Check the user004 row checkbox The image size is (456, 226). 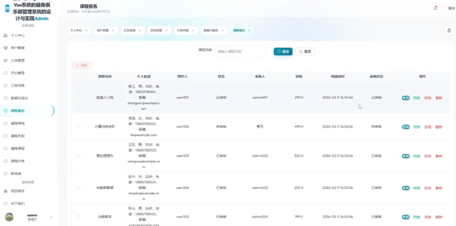(x=79, y=188)
